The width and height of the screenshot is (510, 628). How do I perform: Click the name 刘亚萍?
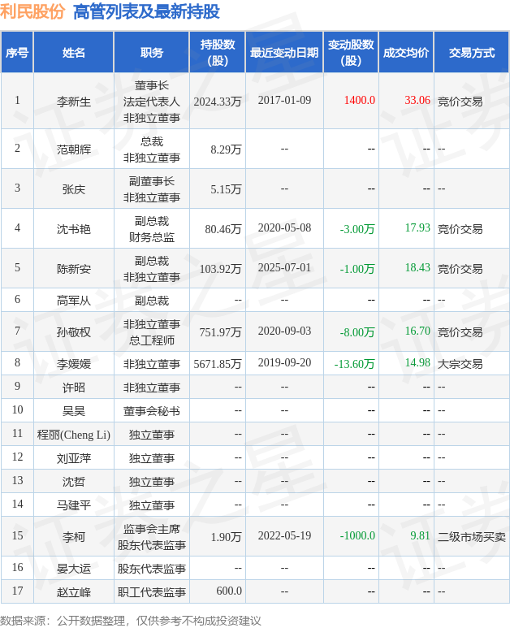pyautogui.click(x=74, y=458)
